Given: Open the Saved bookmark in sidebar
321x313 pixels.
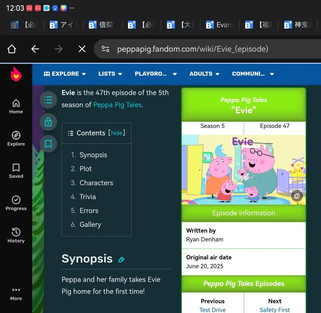Looking at the screenshot, I should tap(16, 171).
